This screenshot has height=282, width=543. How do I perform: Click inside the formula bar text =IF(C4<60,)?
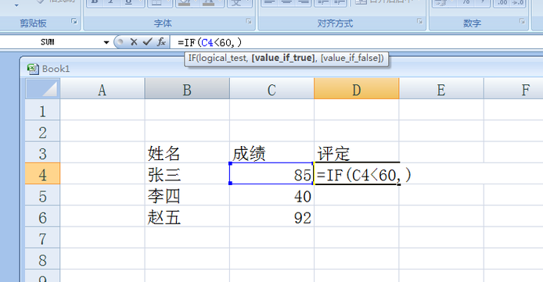[210, 42]
